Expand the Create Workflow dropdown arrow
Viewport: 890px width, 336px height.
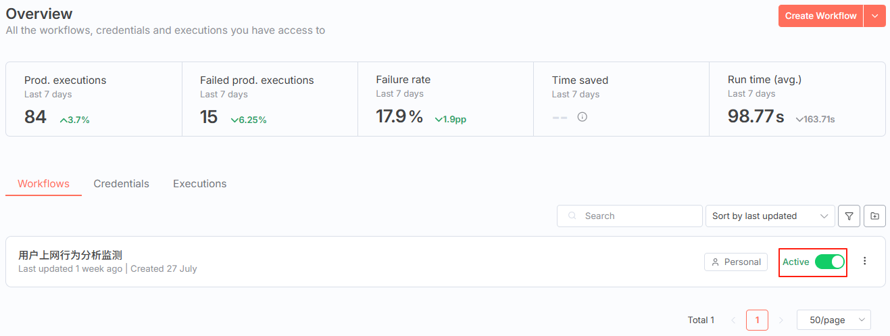(875, 16)
